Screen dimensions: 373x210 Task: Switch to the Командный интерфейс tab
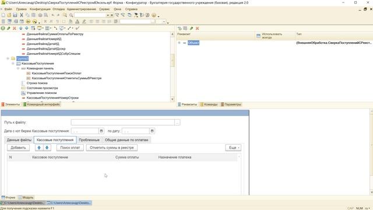(x=41, y=104)
